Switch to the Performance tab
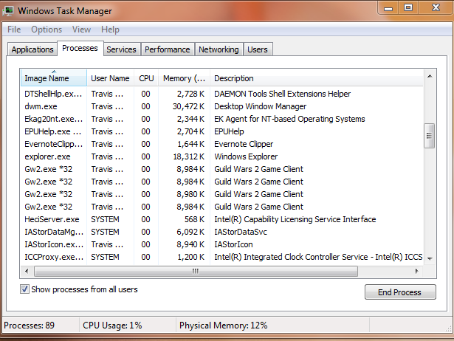 167,49
